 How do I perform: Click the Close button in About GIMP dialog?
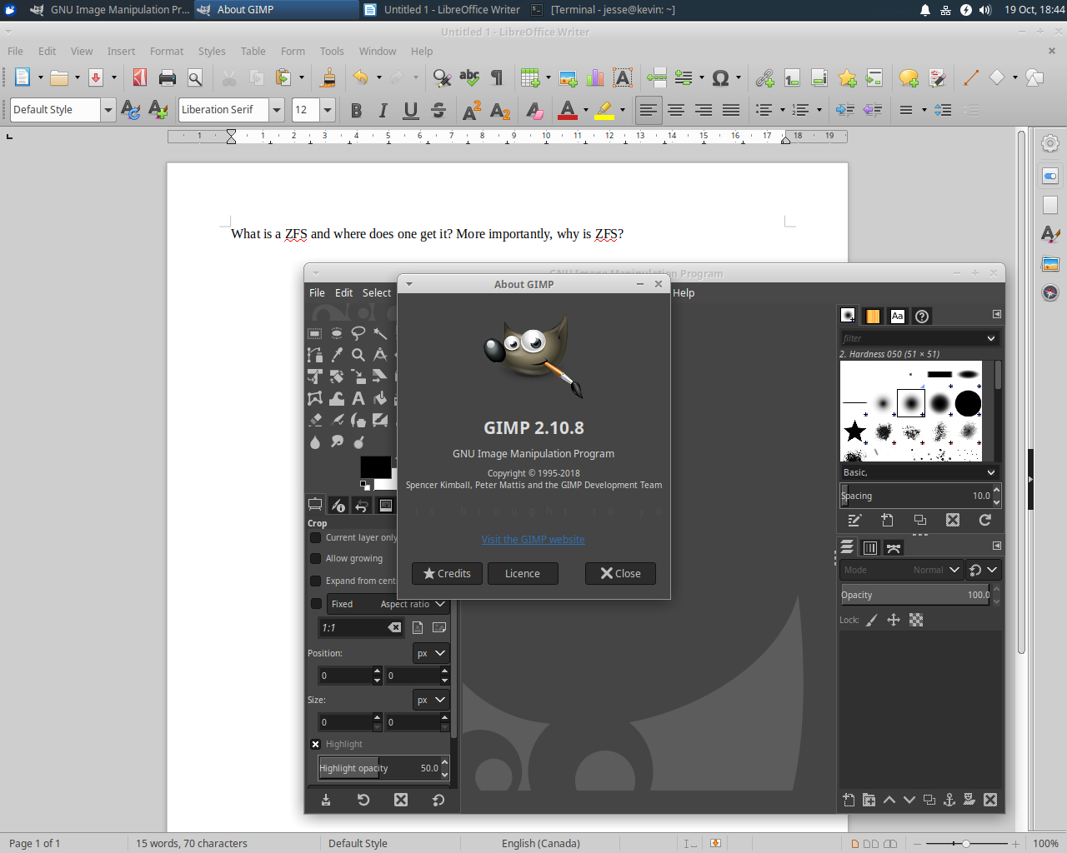(621, 573)
